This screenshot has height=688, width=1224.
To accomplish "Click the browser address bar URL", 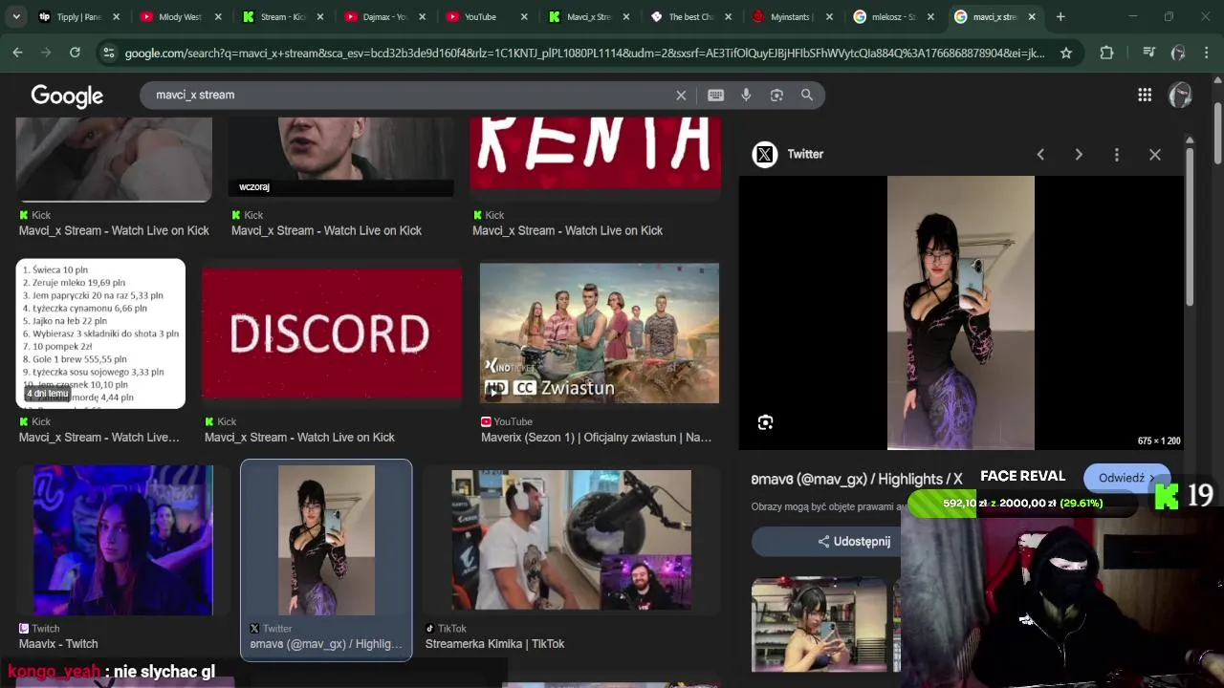I will tap(583, 53).
